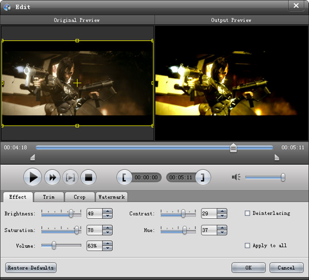
Task: Switch to the Effect tab
Action: point(18,197)
